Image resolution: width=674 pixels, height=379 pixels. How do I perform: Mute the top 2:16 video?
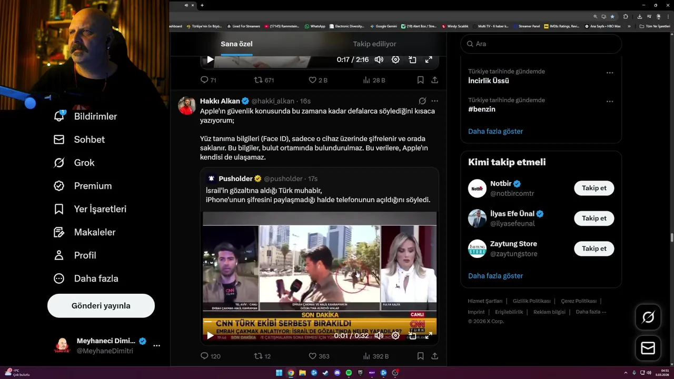pyautogui.click(x=379, y=59)
